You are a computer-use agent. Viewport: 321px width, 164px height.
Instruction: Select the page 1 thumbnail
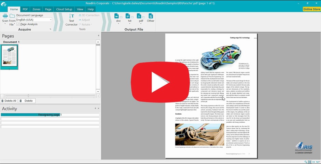pyautogui.click(x=9, y=57)
